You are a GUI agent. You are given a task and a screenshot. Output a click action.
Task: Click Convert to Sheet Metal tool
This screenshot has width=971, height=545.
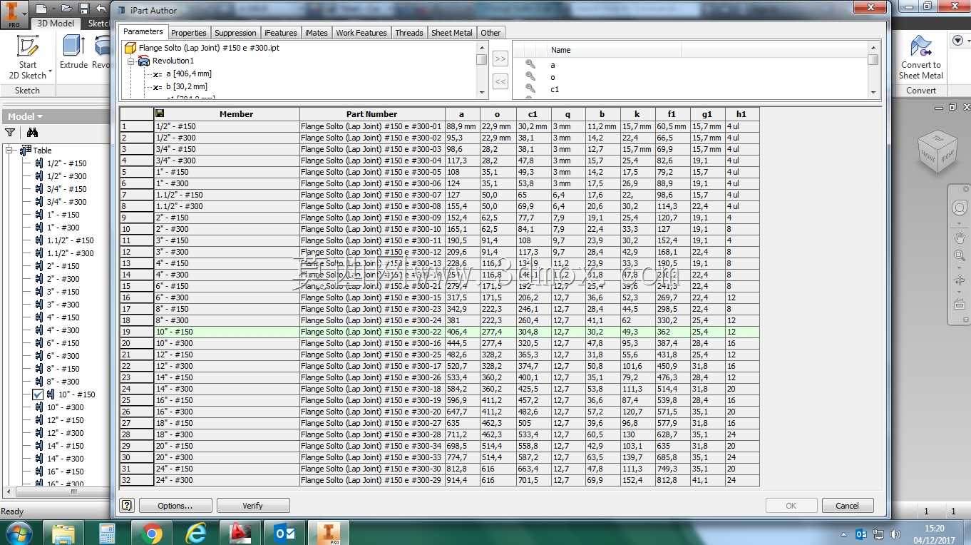click(x=921, y=57)
